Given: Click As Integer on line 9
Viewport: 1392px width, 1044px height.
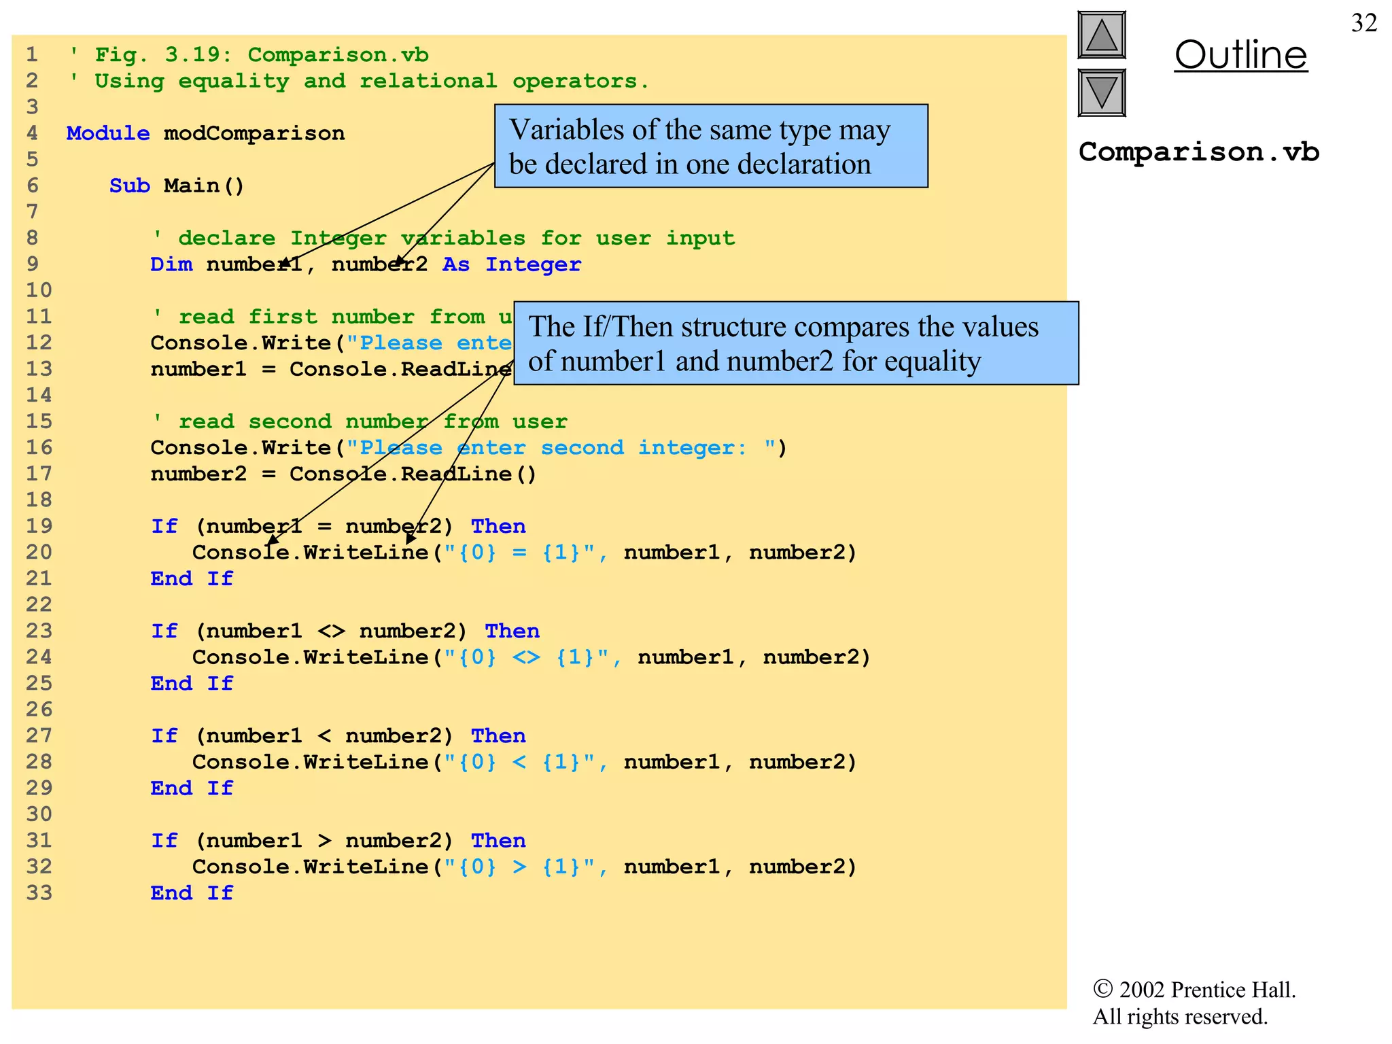Looking at the screenshot, I should tap(511, 264).
